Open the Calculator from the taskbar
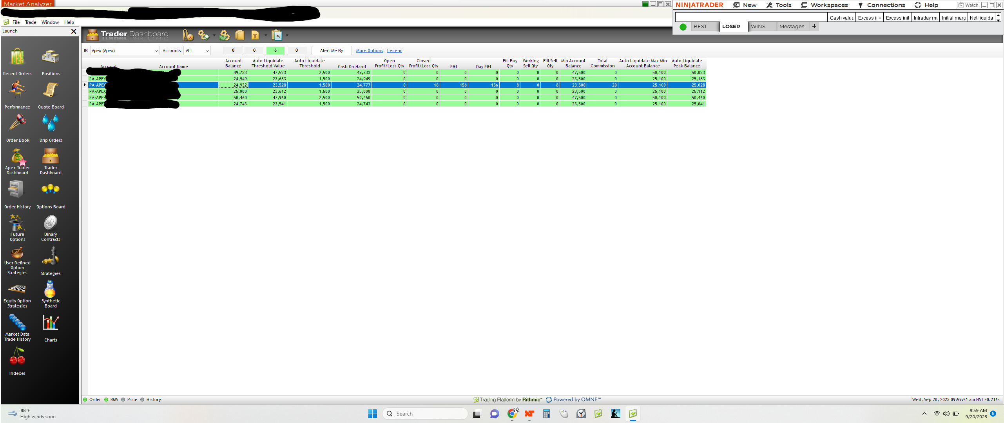The height and width of the screenshot is (423, 1004). tap(547, 414)
